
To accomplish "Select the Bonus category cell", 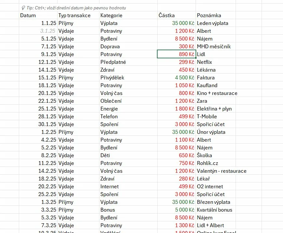I will point(128,210).
